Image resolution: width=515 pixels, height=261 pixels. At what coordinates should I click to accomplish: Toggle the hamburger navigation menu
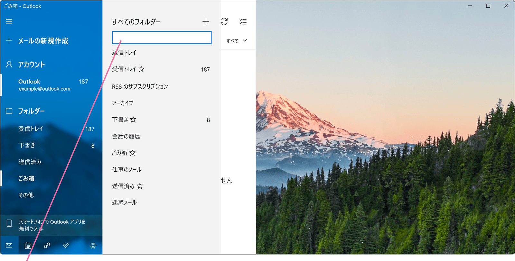pos(9,21)
